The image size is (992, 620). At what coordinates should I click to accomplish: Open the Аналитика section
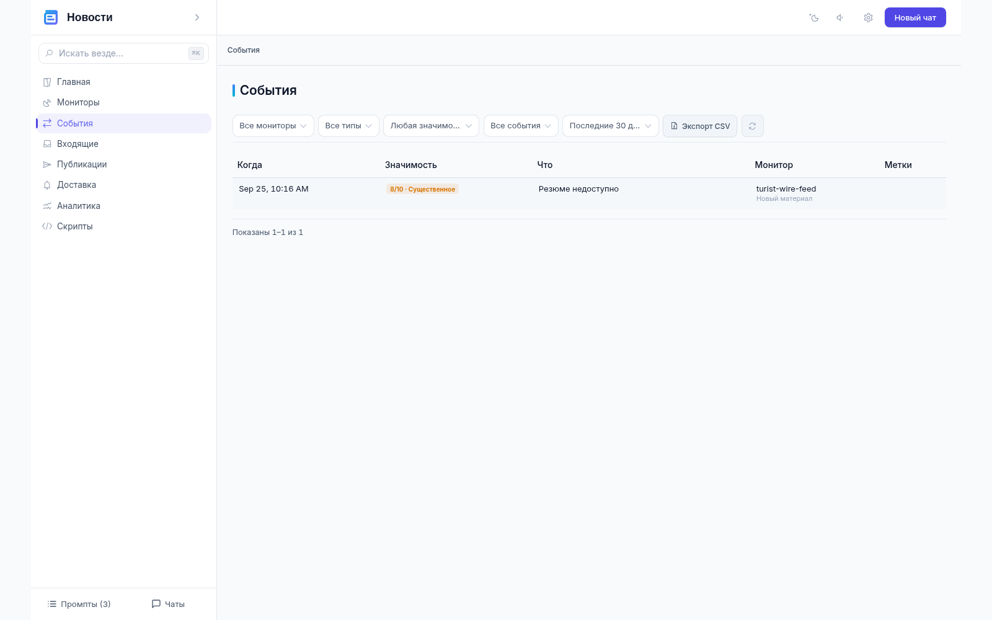tap(123, 206)
